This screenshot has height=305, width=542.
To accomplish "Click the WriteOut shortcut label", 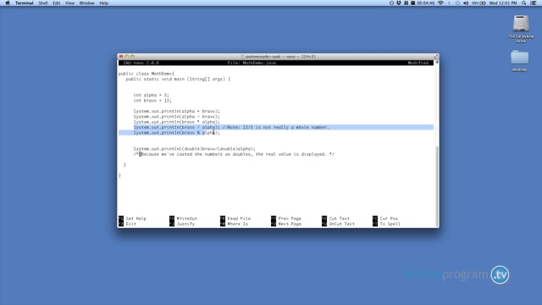I will 186,219.
